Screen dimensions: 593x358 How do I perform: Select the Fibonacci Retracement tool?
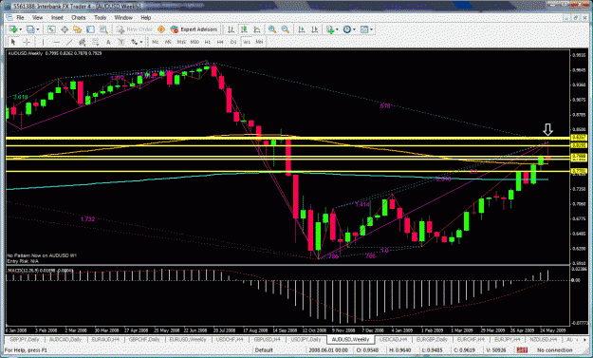(95, 42)
